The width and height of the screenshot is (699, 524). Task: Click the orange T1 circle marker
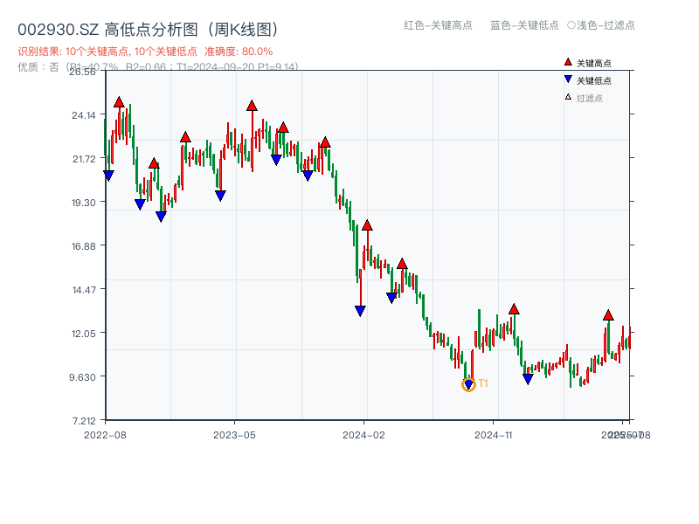click(467, 384)
